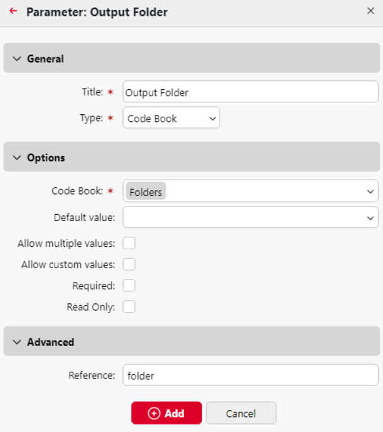Close the Parameter dialog with X
The image size is (383, 432).
tap(370, 11)
